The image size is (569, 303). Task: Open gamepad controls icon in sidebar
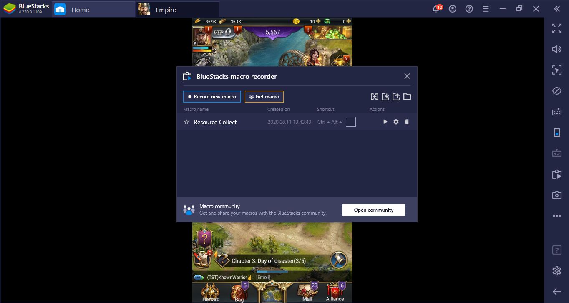pos(557,153)
